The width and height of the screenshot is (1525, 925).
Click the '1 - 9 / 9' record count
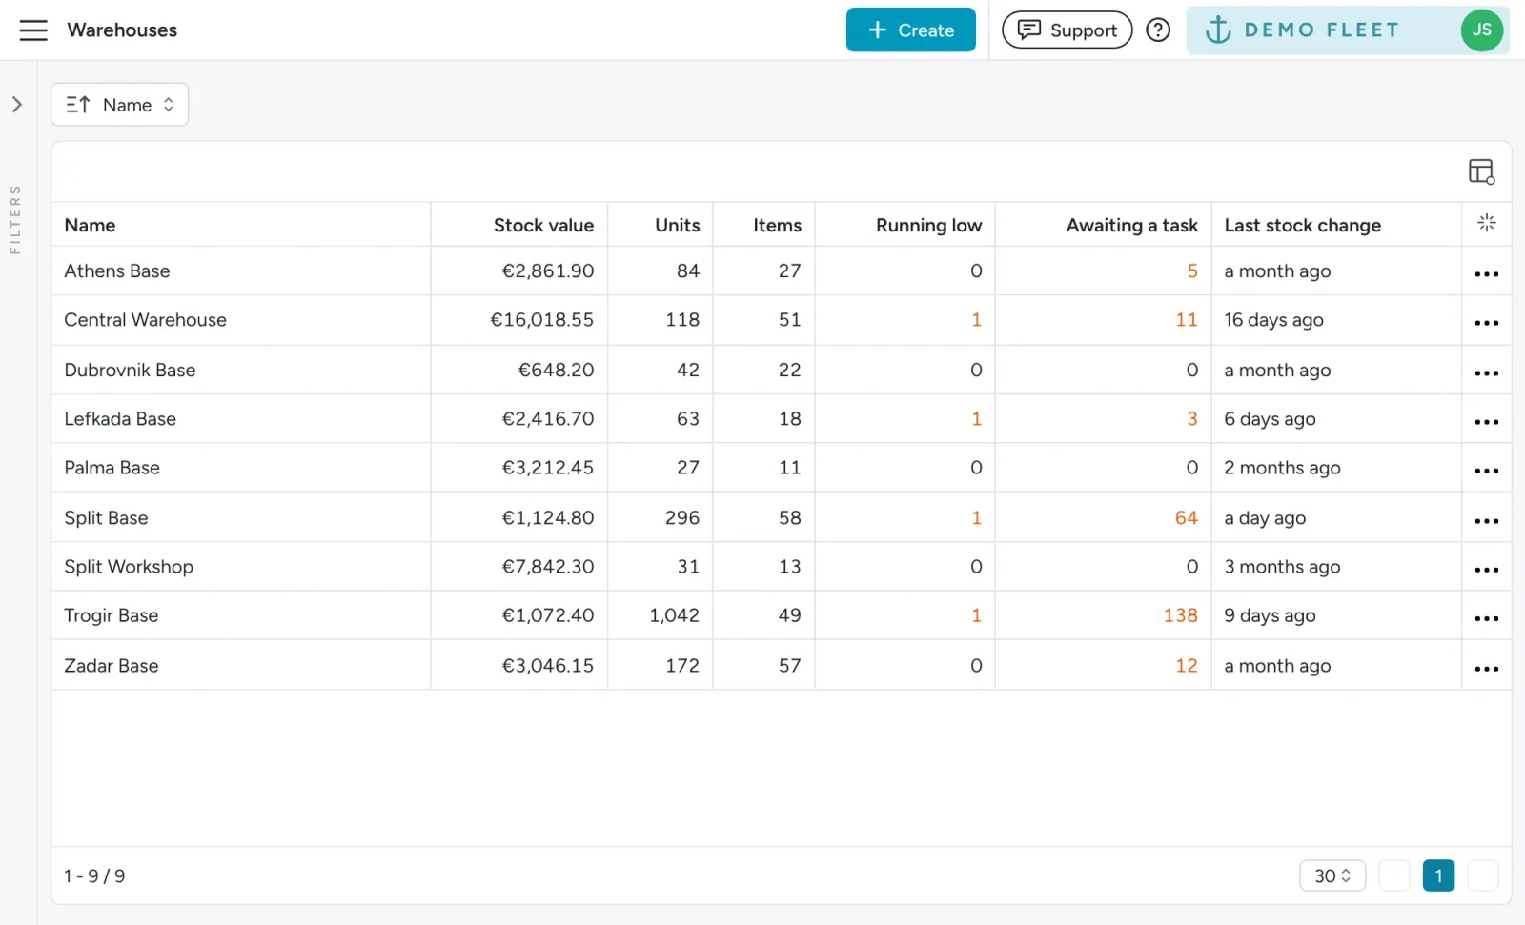pos(94,875)
